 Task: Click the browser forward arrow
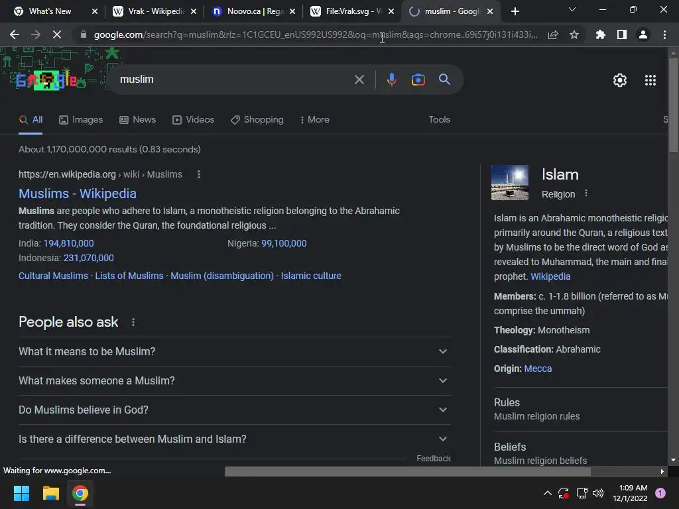click(36, 34)
